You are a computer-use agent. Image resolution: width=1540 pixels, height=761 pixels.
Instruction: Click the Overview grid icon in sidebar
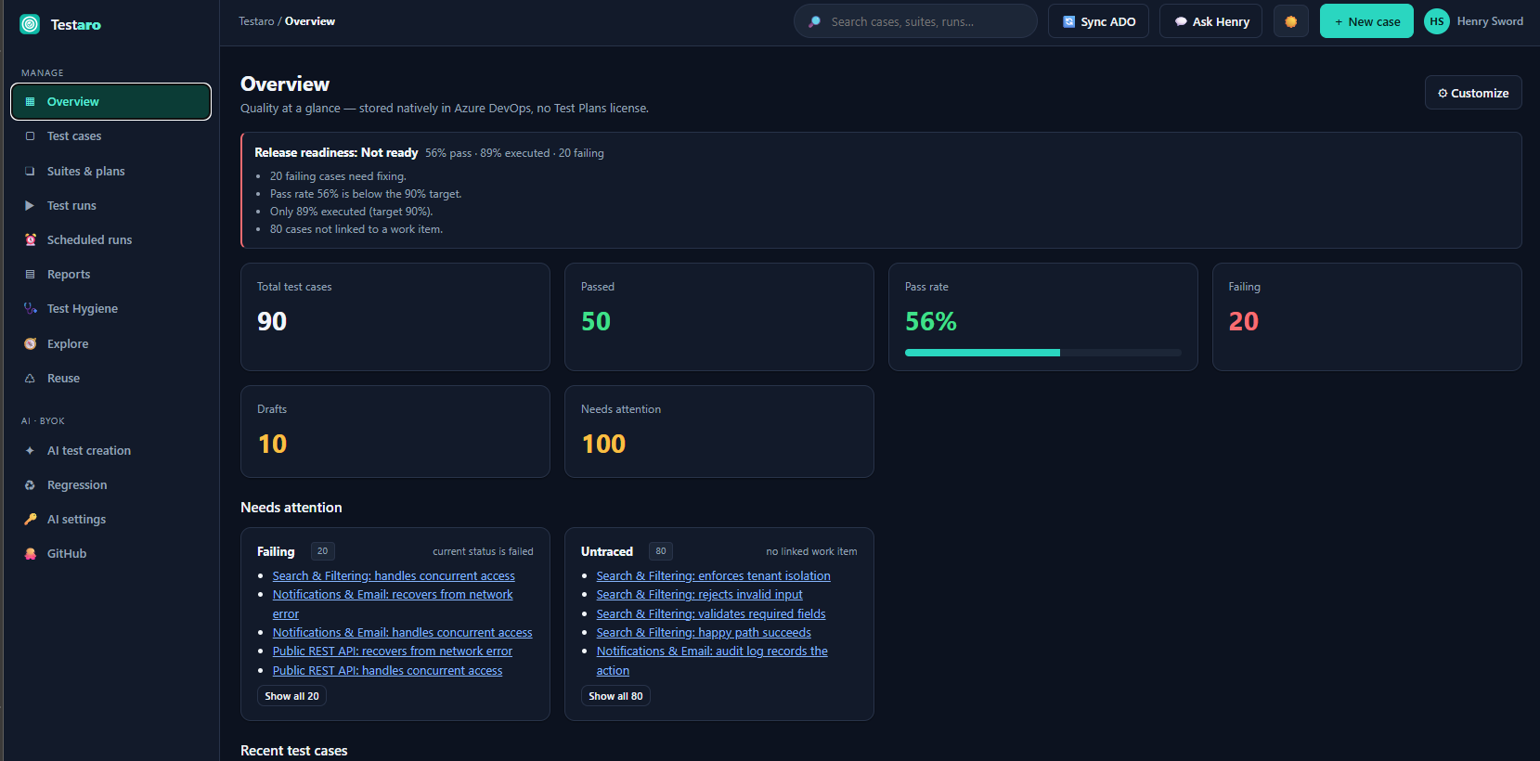[30, 102]
